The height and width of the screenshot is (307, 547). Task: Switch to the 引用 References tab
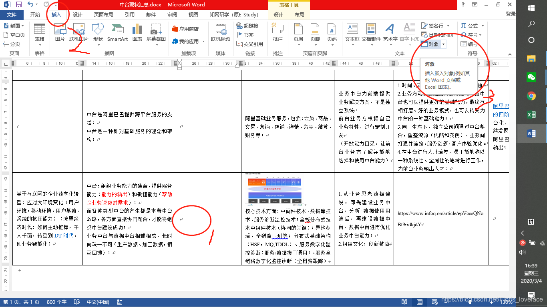pos(129,15)
